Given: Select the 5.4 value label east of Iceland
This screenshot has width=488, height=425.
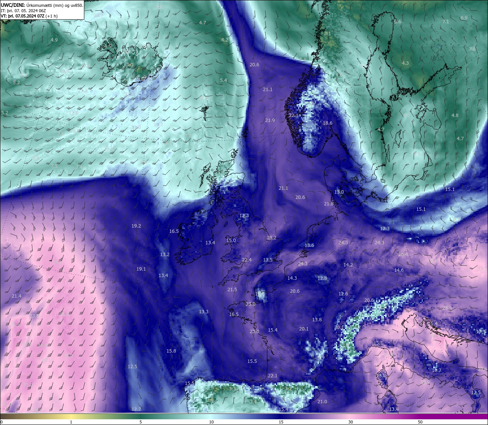Looking at the screenshot, I should [x=223, y=80].
